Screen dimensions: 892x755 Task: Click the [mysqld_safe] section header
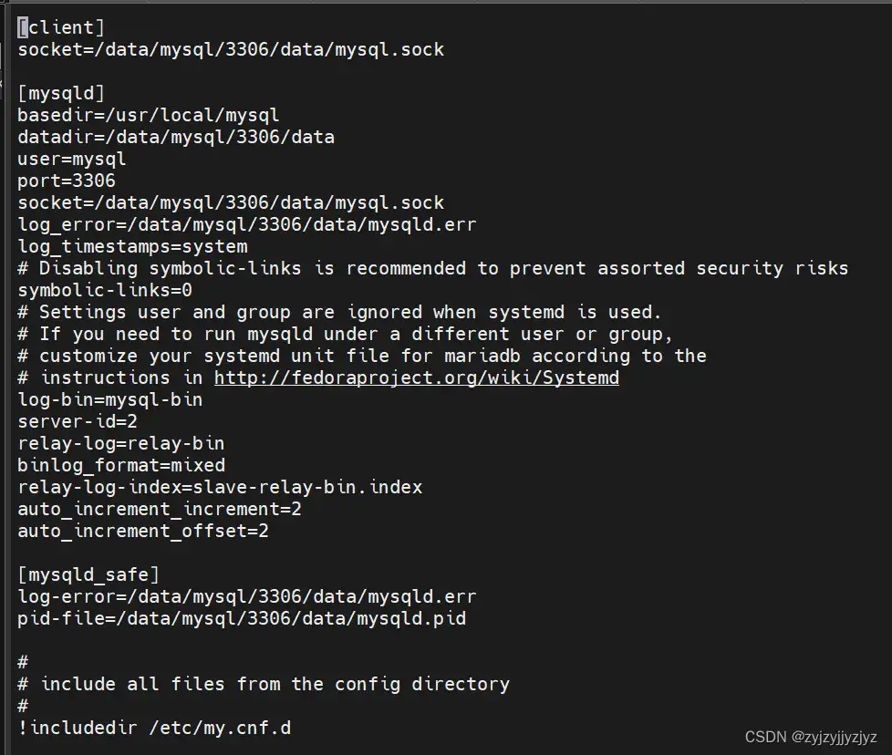[x=88, y=574]
